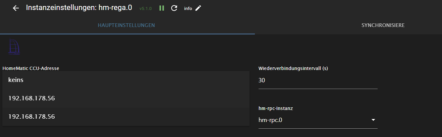Viewport: 442px width, 137px height.
Task: Restart instance with the reload icon
Action: 174,8
